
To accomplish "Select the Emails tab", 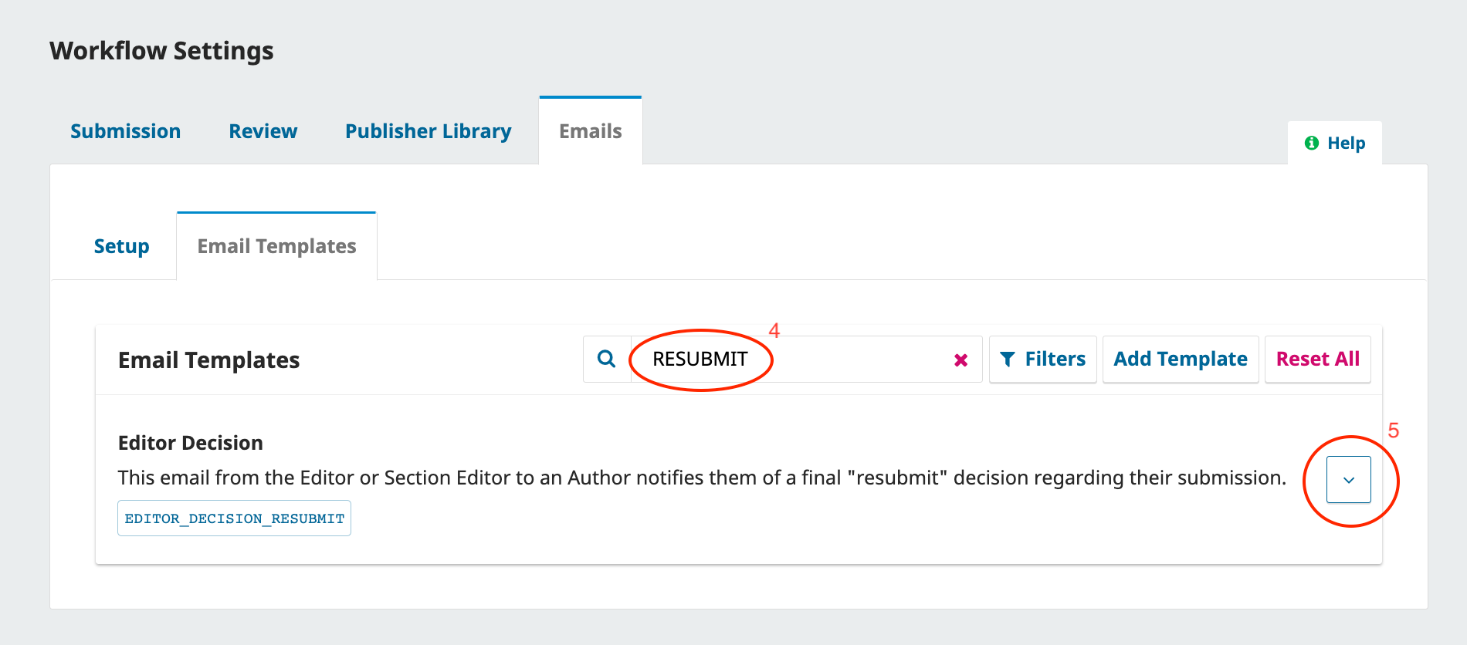I will click(x=590, y=131).
